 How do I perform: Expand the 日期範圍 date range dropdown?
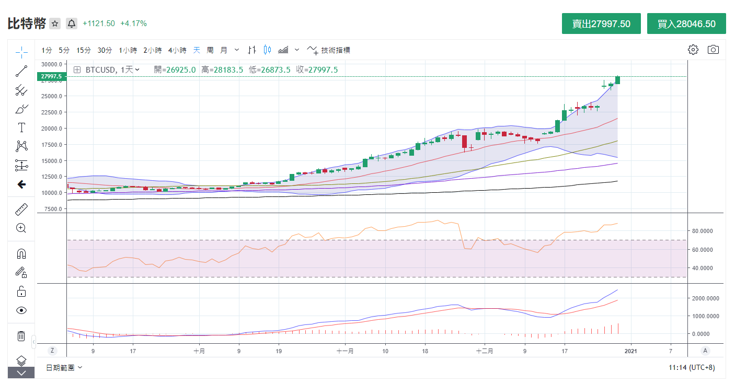click(x=64, y=367)
